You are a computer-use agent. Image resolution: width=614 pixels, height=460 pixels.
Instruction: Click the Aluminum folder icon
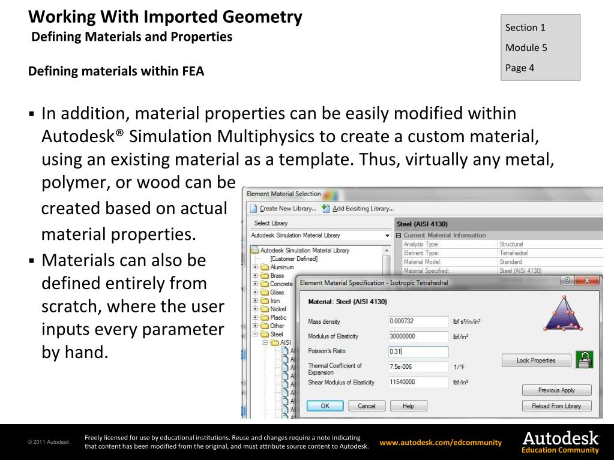tap(265, 267)
